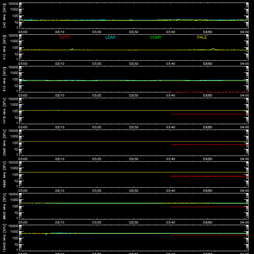Click 03:30 time label under 245 MHz plot
This screenshot has height=254, width=254.
coord(134,32)
